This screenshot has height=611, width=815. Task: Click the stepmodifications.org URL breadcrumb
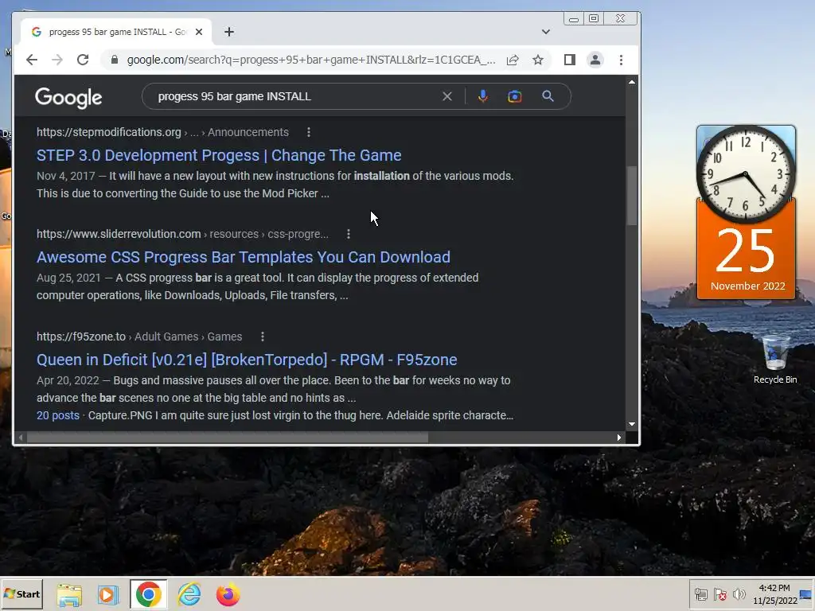(162, 132)
